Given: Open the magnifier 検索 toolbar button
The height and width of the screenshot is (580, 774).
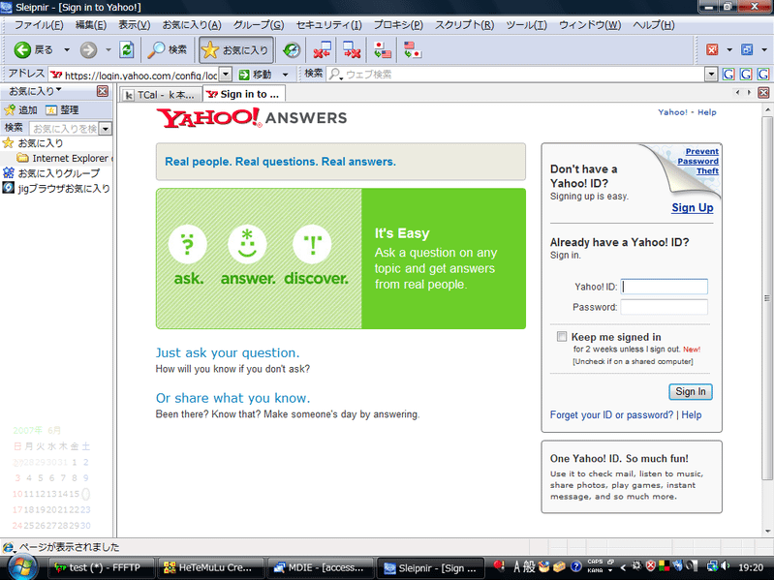Looking at the screenshot, I should [168, 49].
